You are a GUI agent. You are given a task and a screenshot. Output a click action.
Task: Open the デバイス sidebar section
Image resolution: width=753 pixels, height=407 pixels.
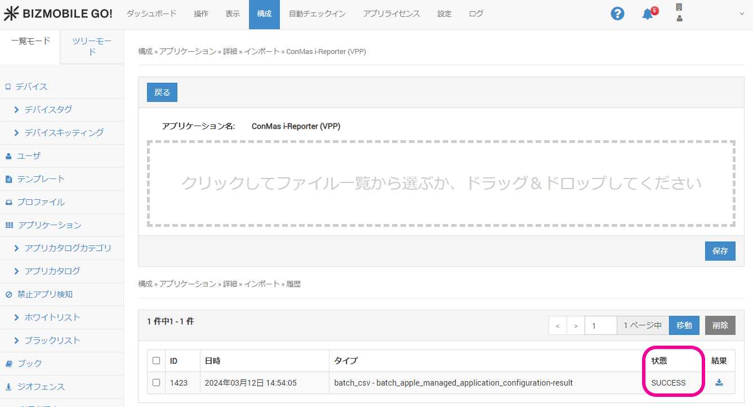click(32, 87)
